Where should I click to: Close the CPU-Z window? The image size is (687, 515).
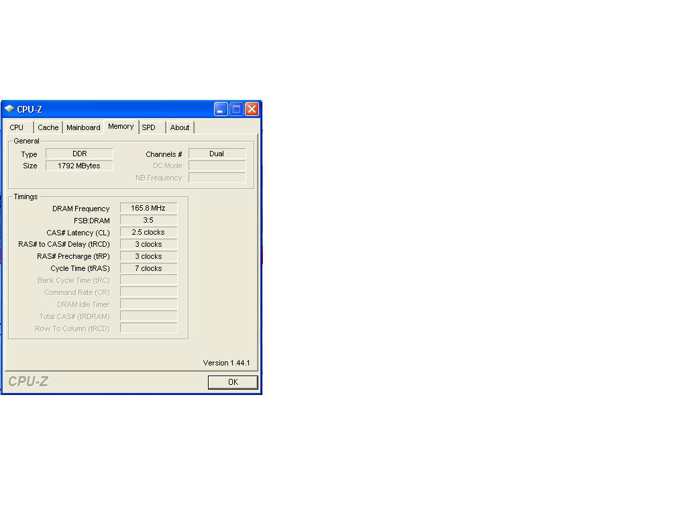(x=252, y=109)
